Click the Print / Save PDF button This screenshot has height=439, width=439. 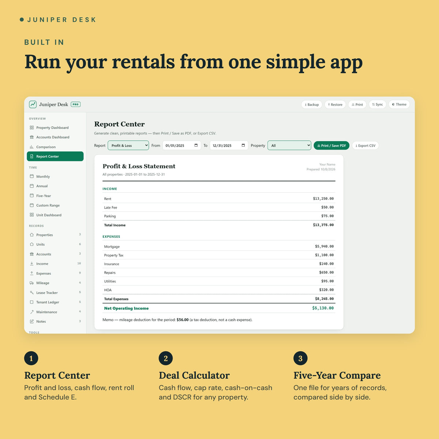pyautogui.click(x=331, y=145)
